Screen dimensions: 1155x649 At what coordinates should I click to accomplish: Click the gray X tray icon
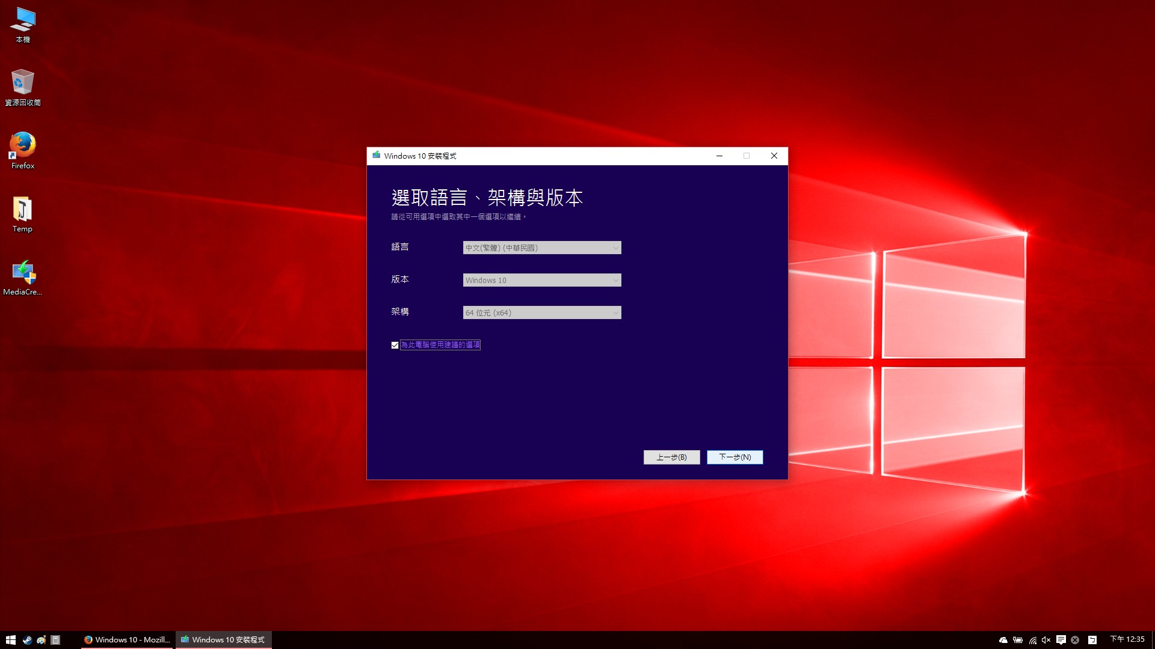[x=1075, y=640]
